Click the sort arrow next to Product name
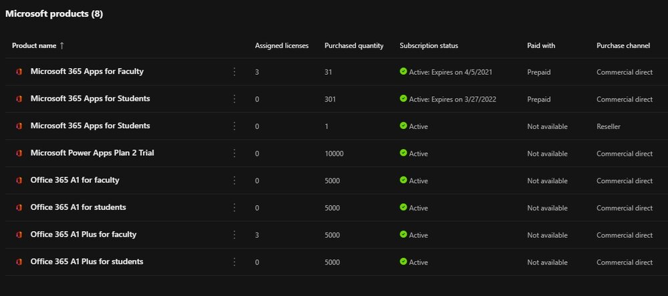The height and width of the screenshot is (296, 668). click(61, 45)
